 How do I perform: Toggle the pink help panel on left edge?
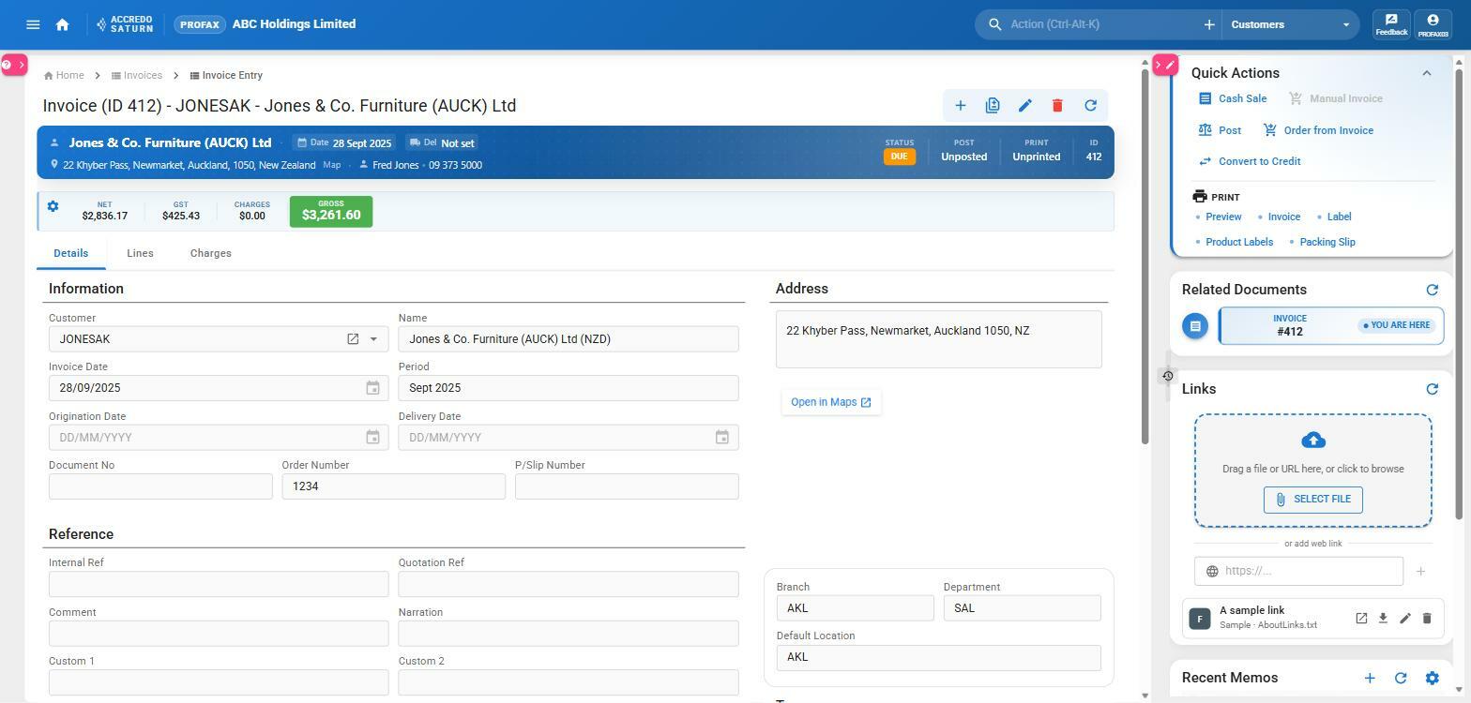pos(13,65)
